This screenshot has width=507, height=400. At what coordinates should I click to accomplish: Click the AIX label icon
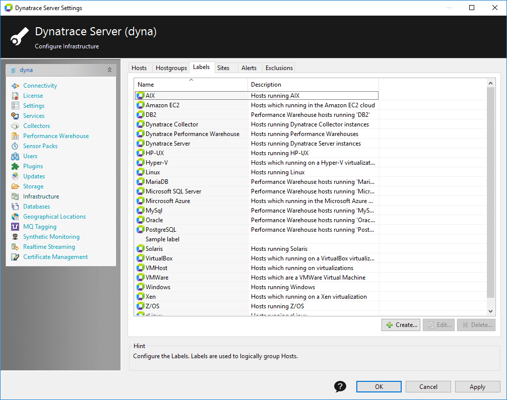(x=140, y=96)
